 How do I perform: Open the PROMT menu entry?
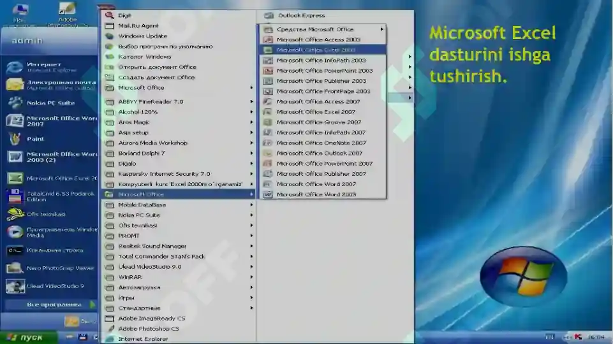tap(179, 236)
